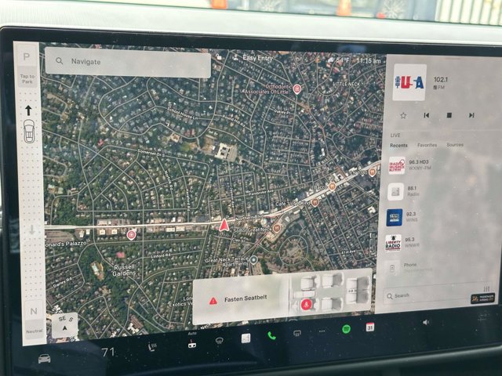This screenshot has width=502, height=376.
Task: Tap the Orthodontic Associates map pin
Action: [297, 89]
